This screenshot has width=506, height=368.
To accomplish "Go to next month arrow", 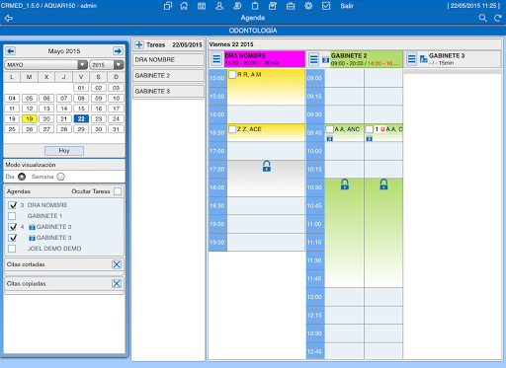I will click(x=118, y=51).
